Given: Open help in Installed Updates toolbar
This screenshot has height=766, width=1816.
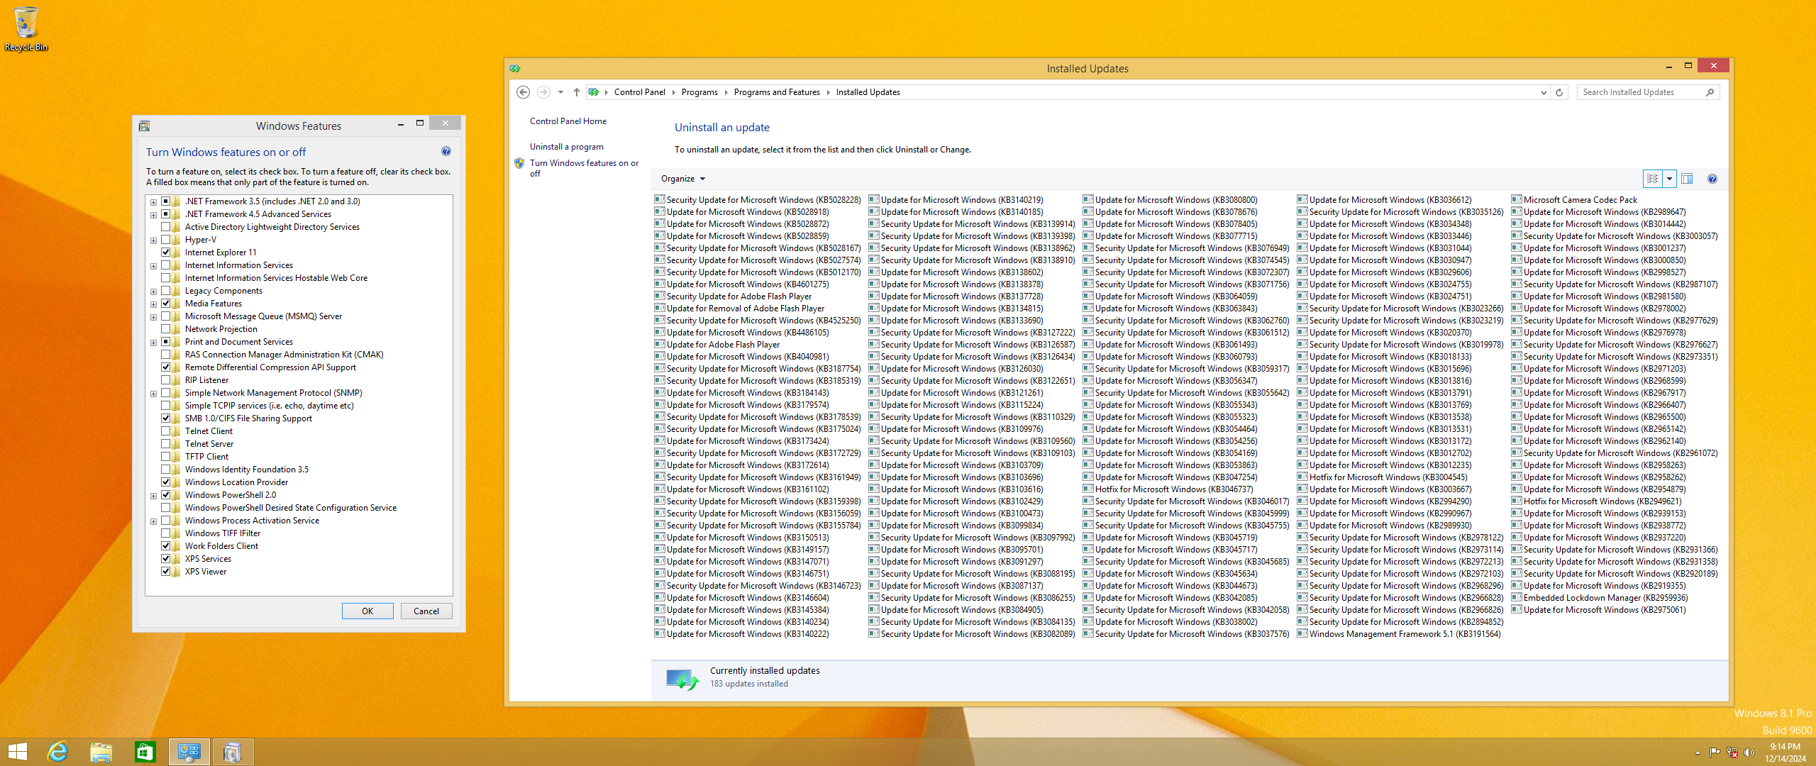Looking at the screenshot, I should (1712, 179).
